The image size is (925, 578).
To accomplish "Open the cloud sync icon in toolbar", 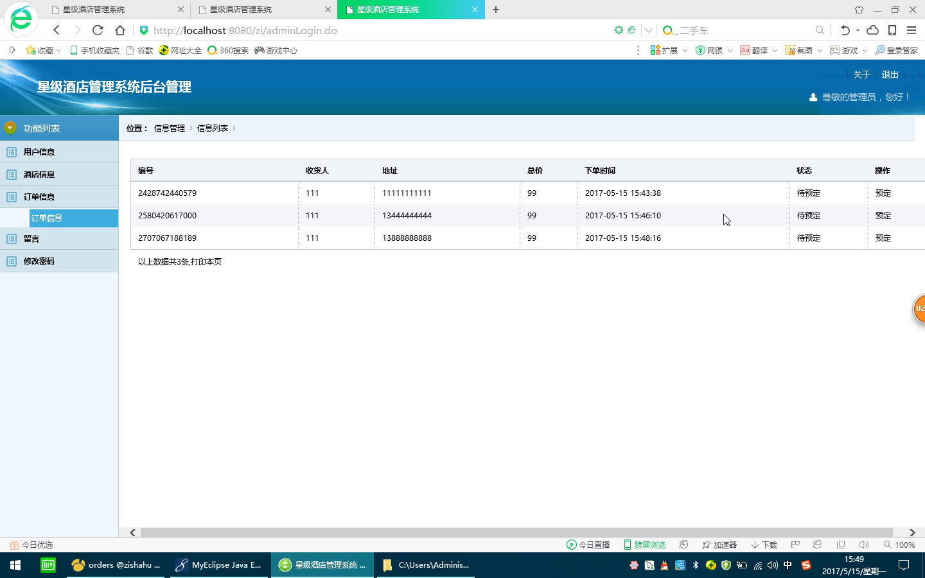I will point(873,30).
